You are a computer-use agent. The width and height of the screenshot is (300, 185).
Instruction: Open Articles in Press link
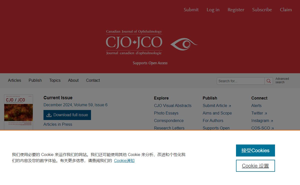pyautogui.click(x=58, y=124)
